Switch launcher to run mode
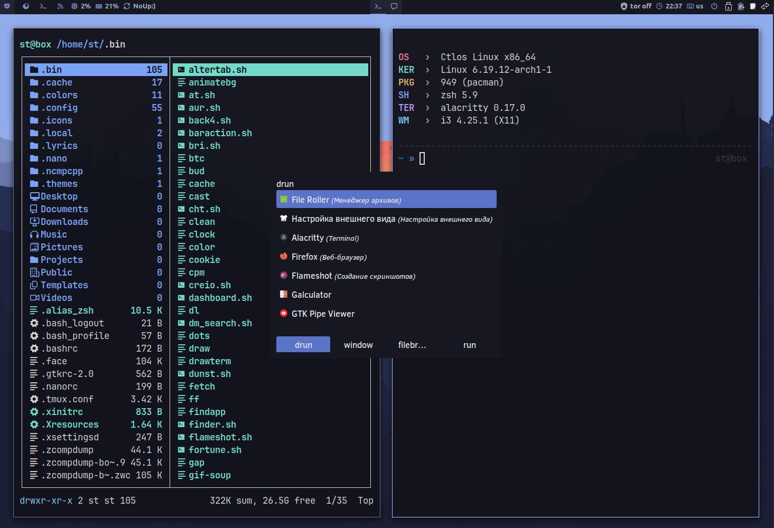This screenshot has height=528, width=774. [x=469, y=345]
